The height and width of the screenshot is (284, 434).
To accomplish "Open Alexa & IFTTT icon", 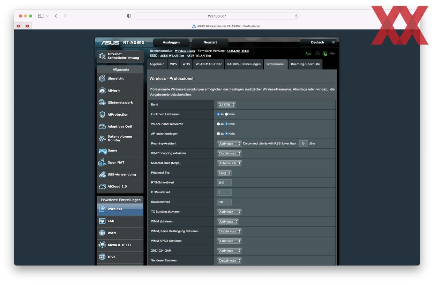I will click(102, 245).
